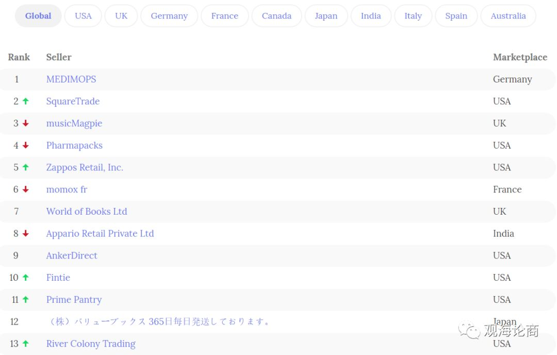Click Germany marketplace cell for MEDIMOPS
Image resolution: width=557 pixels, height=355 pixels.
pos(512,79)
